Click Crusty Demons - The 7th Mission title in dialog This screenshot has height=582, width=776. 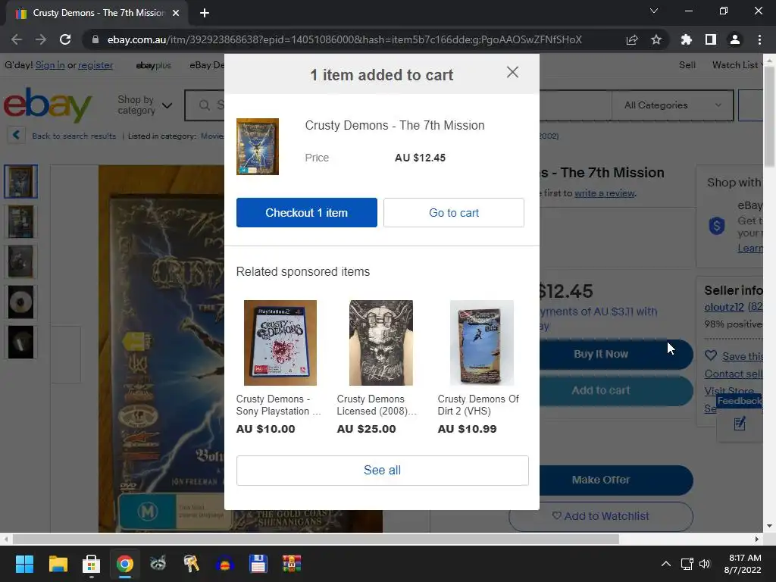(394, 125)
